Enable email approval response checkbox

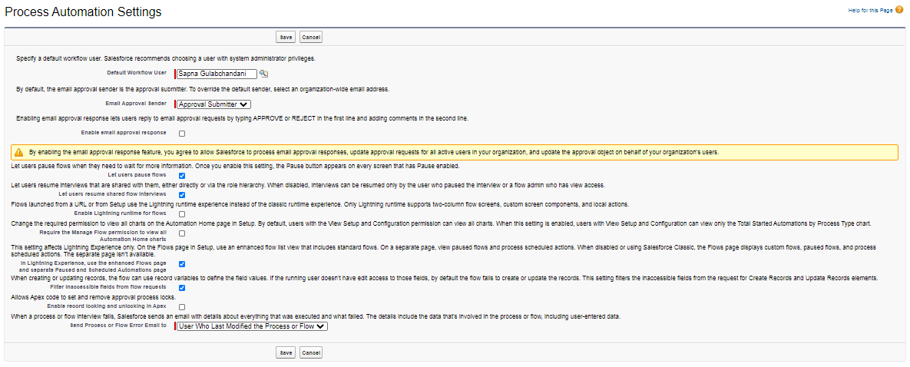tap(182, 134)
